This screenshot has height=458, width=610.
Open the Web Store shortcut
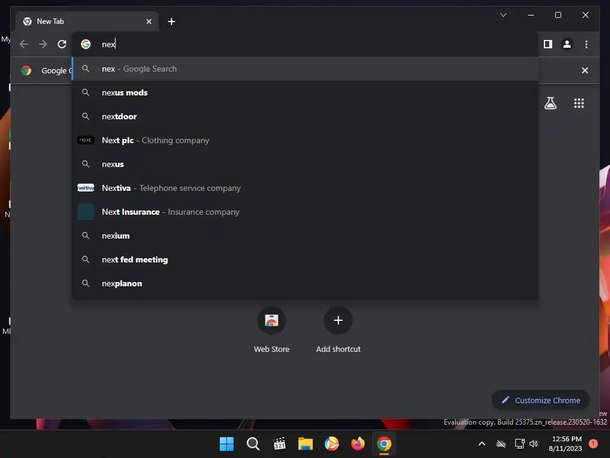[272, 330]
